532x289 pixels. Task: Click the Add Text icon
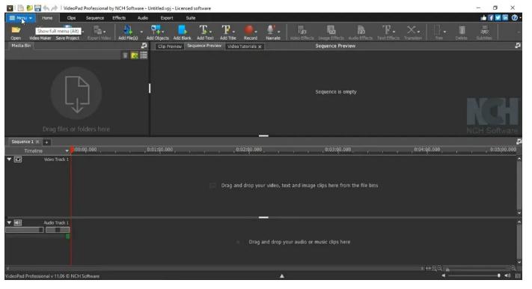(x=204, y=30)
